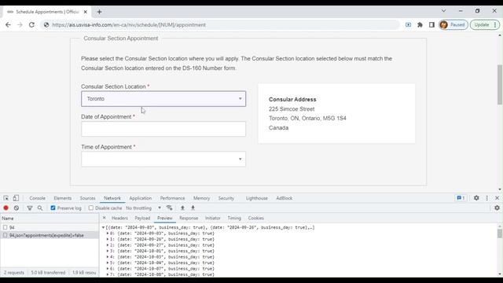The height and width of the screenshot is (283, 503).
Task: Expand JSON entry 2 dated 2024-09-27
Action: (108, 245)
